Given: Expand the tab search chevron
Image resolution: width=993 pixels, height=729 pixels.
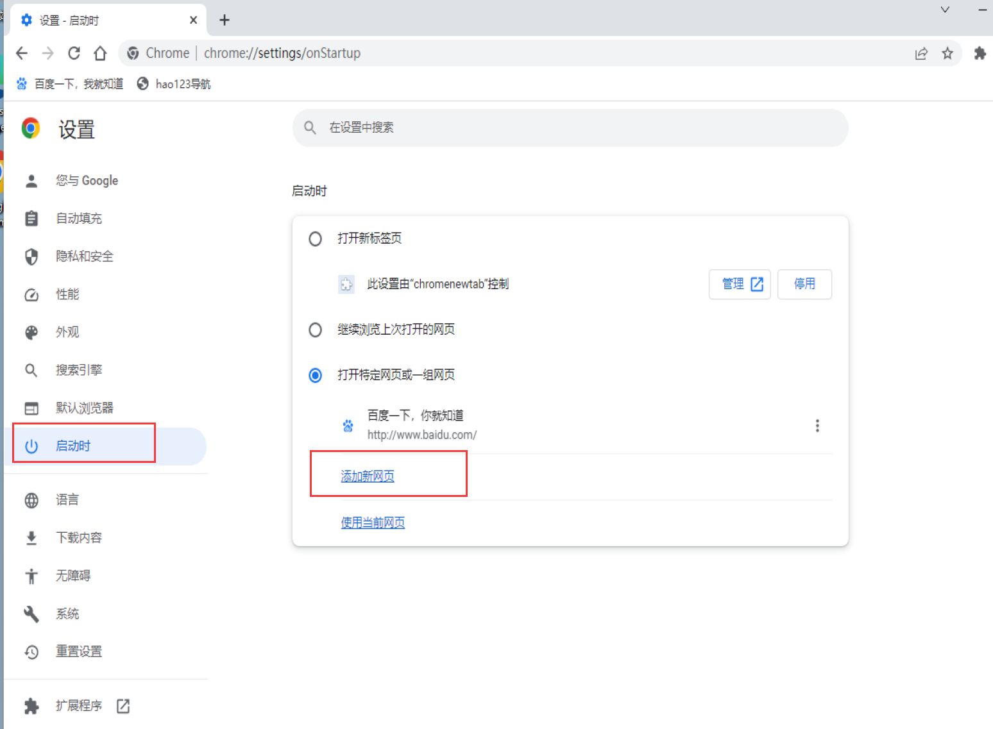Looking at the screenshot, I should point(944,10).
